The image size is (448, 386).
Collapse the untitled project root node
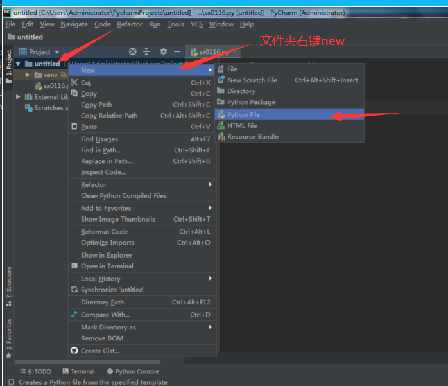click(18, 64)
